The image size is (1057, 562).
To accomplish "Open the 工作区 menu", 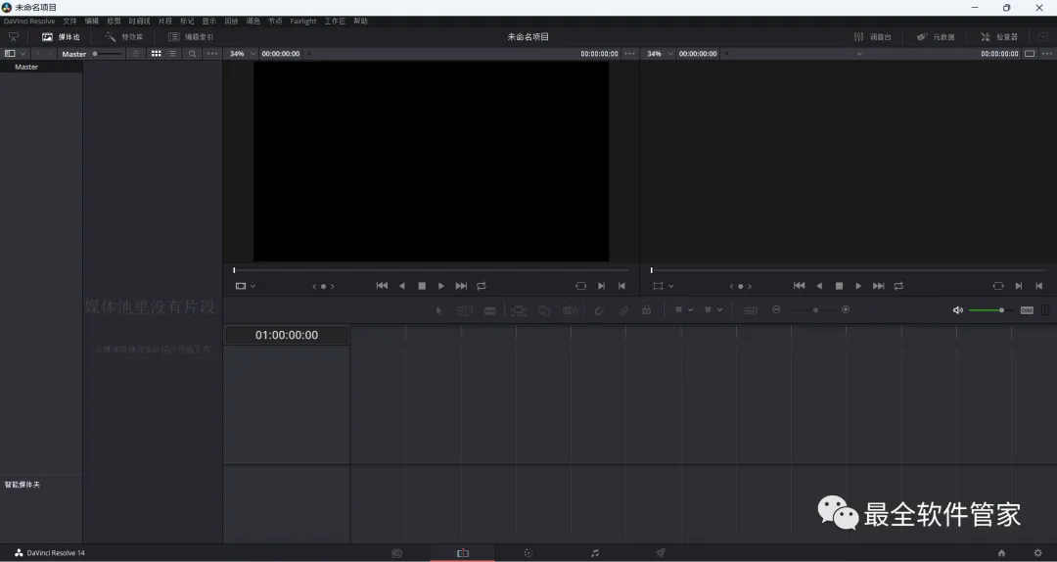I will [x=335, y=22].
